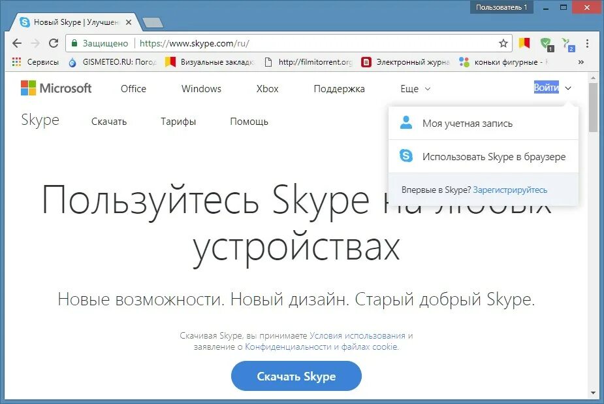Click the Скачать Skype button
Screen dimensions: 604x404
click(x=296, y=376)
